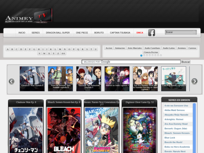Go to previous carousel slide arrow

click(x=12, y=82)
